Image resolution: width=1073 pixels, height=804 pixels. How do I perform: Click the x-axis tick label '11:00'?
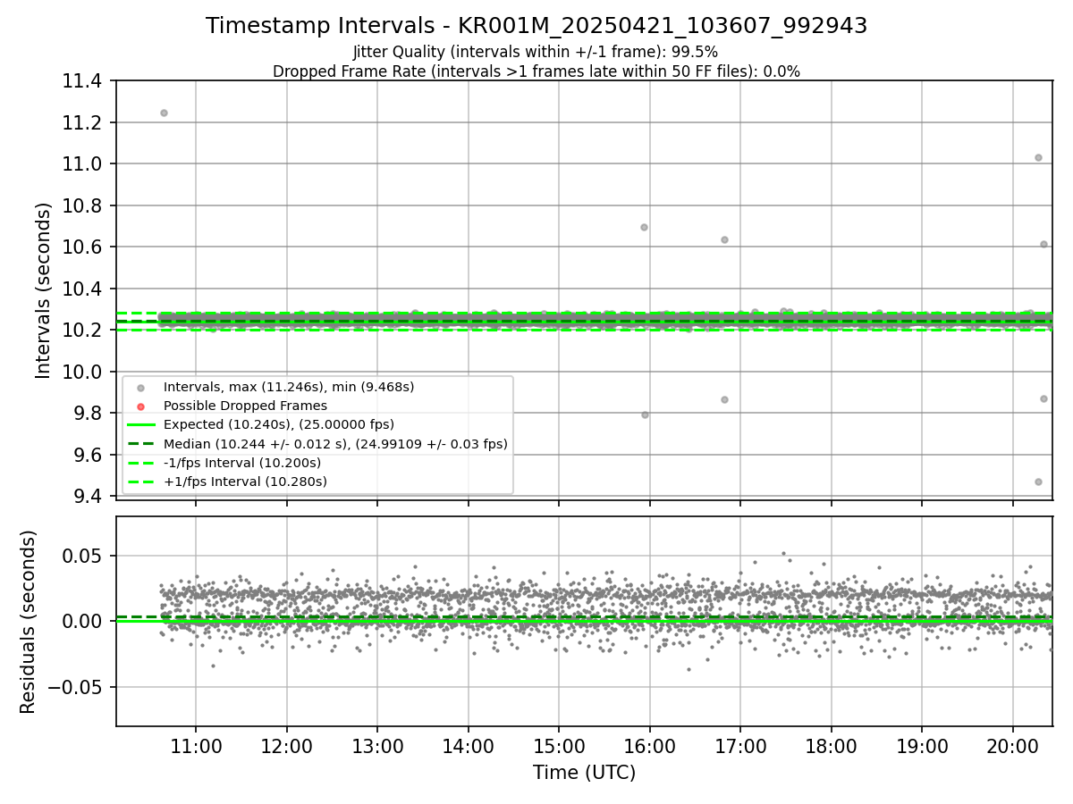point(196,745)
